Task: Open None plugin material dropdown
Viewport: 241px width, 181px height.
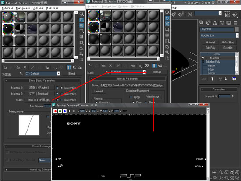Action: coord(45,160)
